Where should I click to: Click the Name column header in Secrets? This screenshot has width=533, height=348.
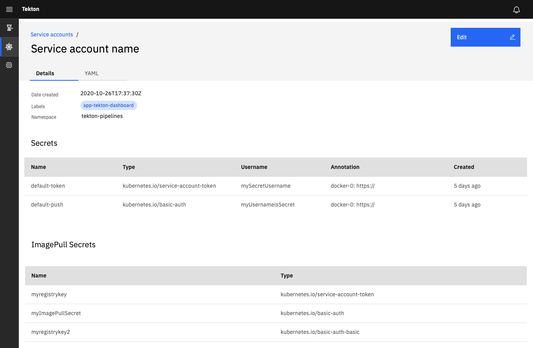tap(38, 167)
